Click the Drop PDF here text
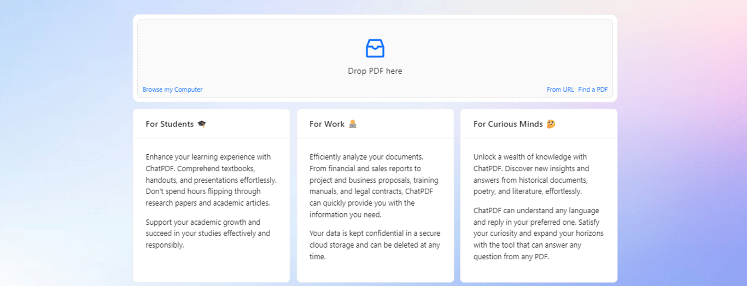 click(375, 71)
